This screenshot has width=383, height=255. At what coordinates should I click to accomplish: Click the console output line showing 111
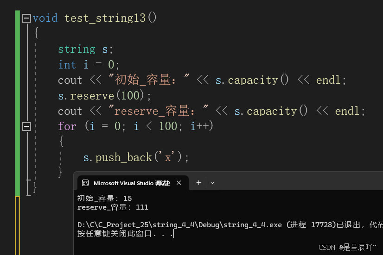(113, 207)
